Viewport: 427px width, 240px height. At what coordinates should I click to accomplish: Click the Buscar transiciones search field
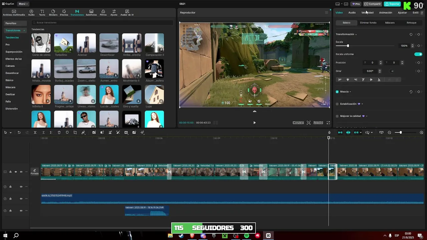pos(102,23)
